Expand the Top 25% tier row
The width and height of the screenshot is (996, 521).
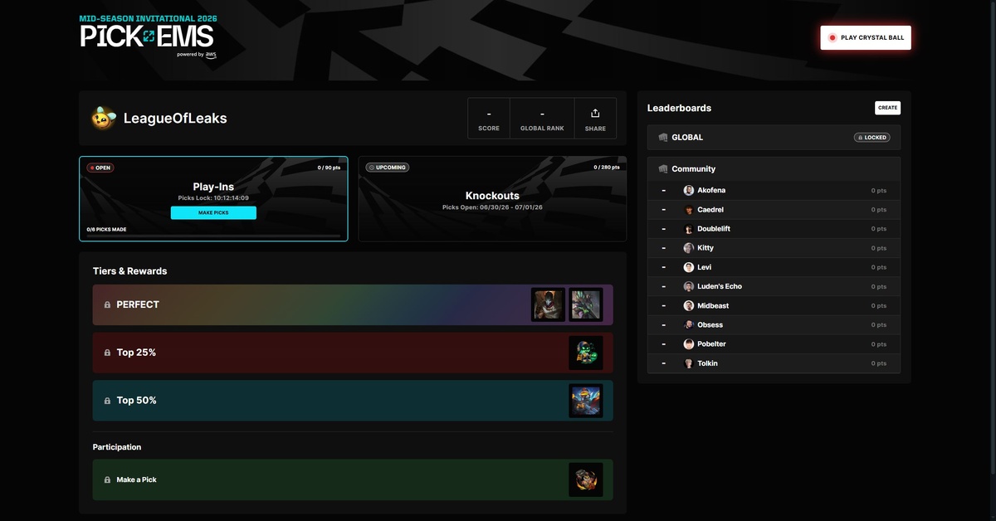coord(353,353)
